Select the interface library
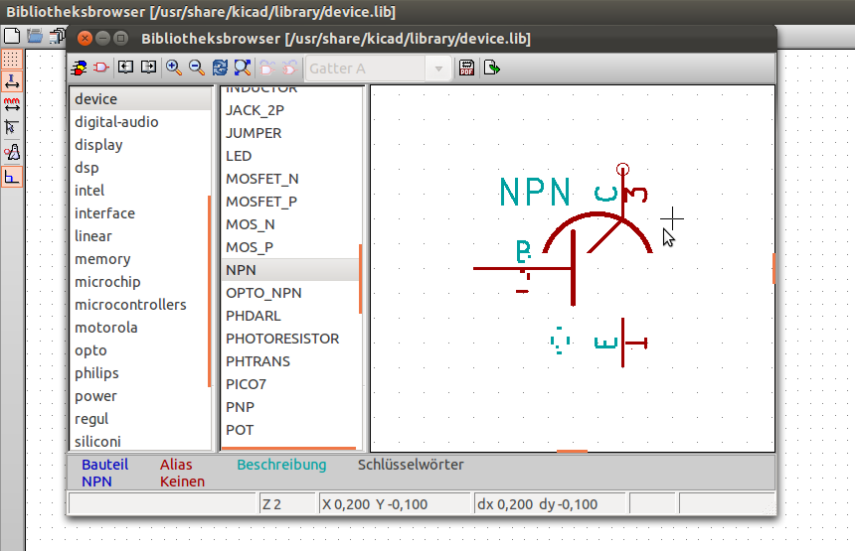The width and height of the screenshot is (855, 551). [x=140, y=213]
